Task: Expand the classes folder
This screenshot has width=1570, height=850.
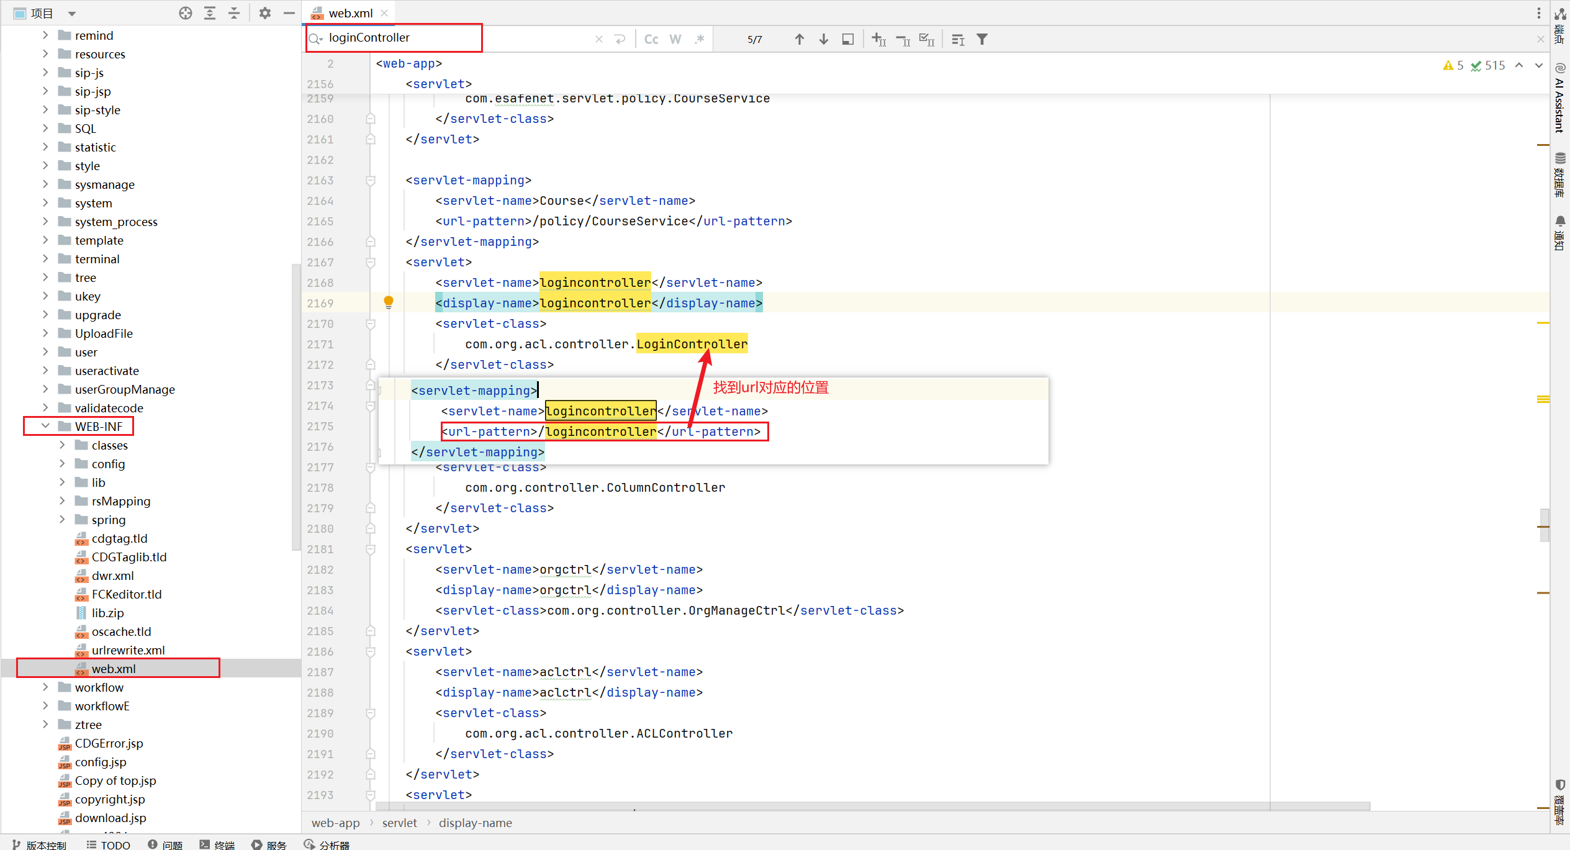Action: [x=62, y=445]
